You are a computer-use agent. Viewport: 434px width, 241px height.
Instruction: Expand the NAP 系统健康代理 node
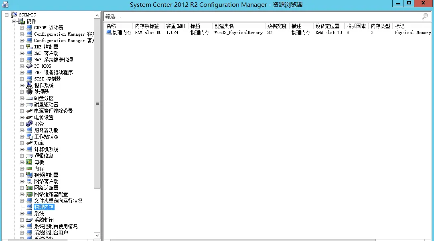22,60
